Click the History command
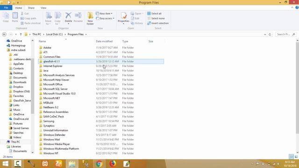 [x=137, y=23]
